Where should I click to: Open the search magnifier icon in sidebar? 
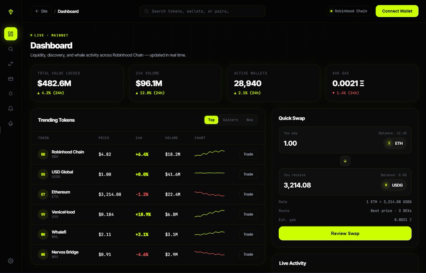[x=11, y=49]
